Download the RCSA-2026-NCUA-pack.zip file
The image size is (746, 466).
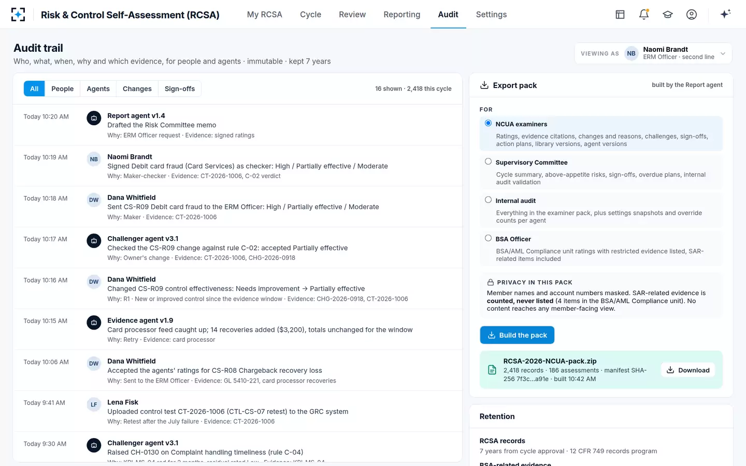coord(688,370)
